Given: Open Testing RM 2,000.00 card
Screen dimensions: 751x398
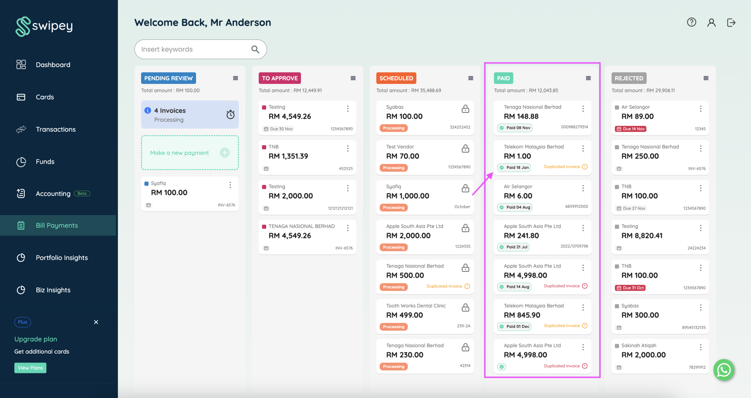Looking at the screenshot, I should click(x=307, y=197).
